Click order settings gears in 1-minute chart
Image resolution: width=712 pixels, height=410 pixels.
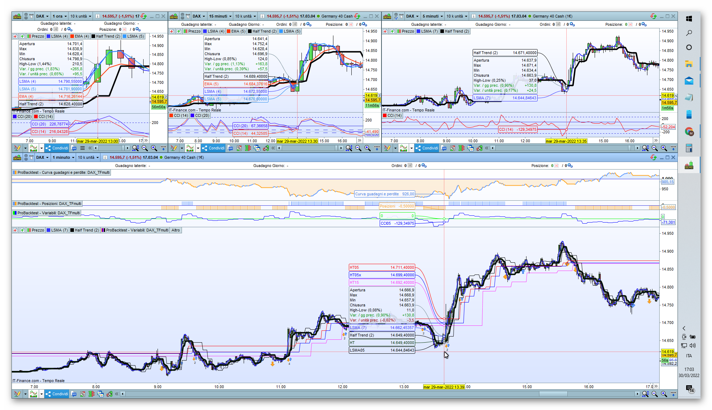pos(424,166)
